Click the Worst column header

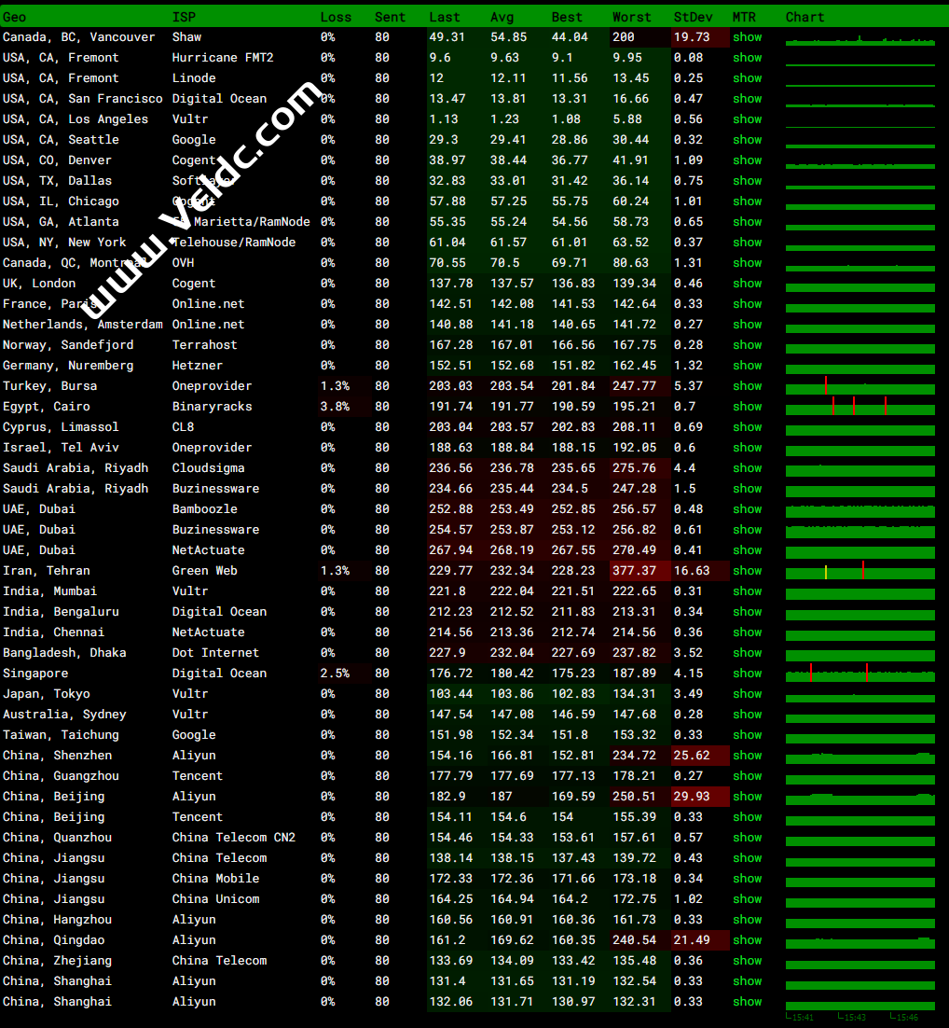[x=632, y=17]
